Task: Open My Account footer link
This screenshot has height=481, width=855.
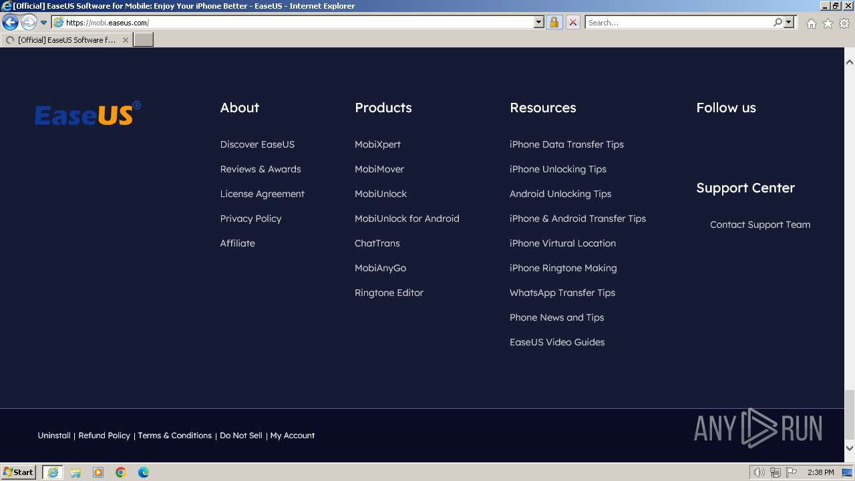Action: [293, 436]
